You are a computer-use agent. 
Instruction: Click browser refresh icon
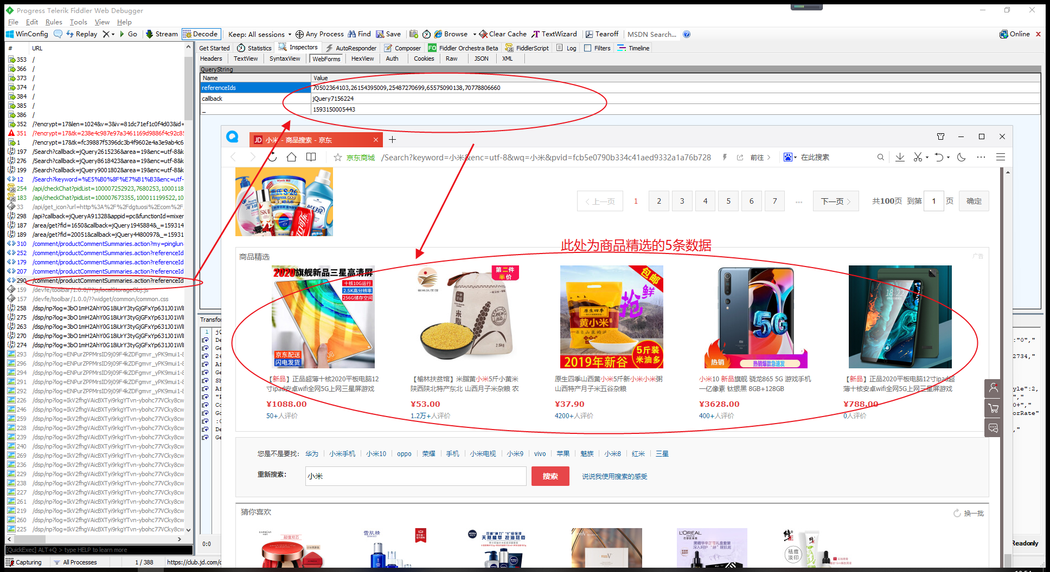(x=272, y=157)
